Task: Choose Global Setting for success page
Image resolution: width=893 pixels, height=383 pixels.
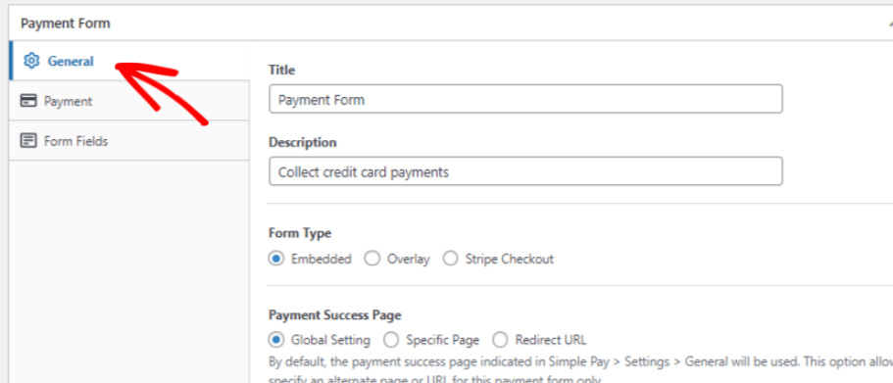Action: 276,340
